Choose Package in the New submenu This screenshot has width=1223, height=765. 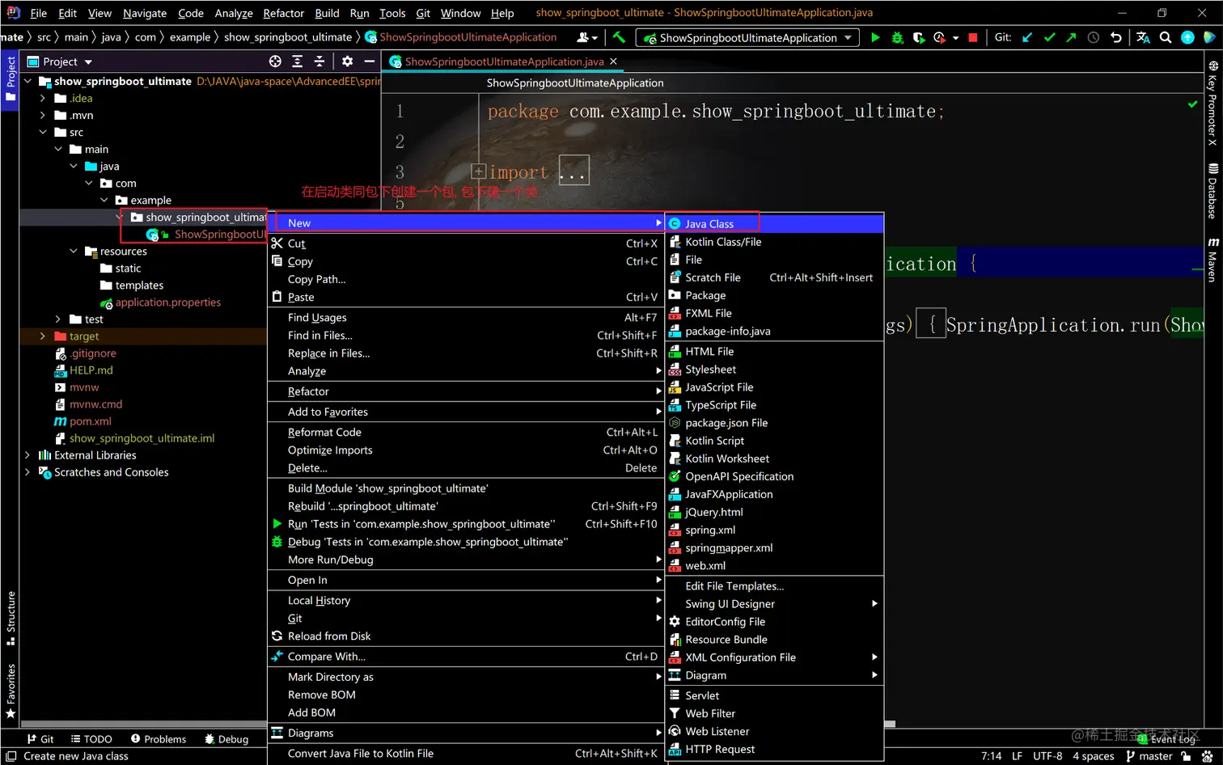point(774,295)
